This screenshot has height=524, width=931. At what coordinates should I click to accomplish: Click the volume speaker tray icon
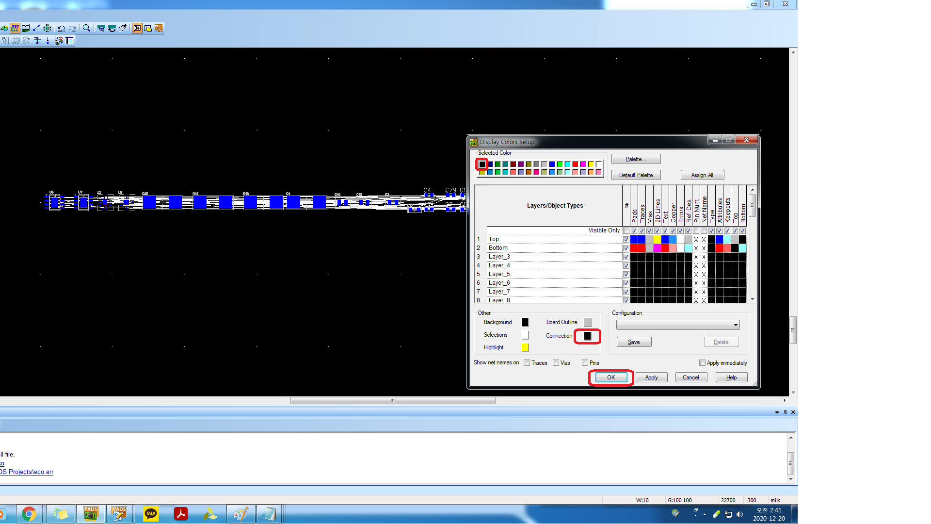click(x=739, y=514)
